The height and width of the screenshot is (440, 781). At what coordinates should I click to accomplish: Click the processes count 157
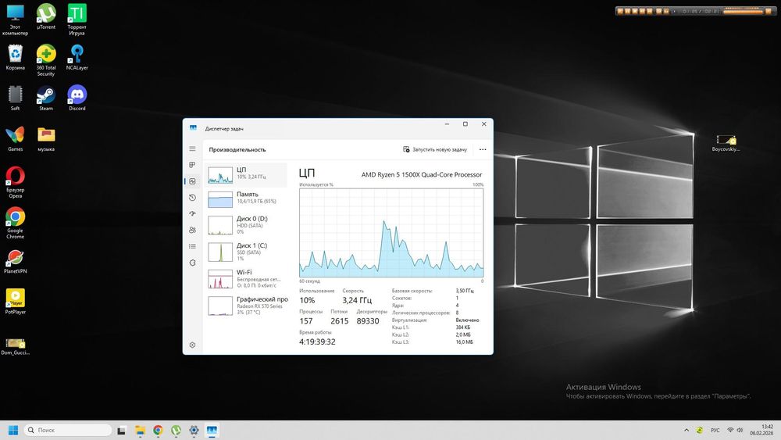point(306,321)
